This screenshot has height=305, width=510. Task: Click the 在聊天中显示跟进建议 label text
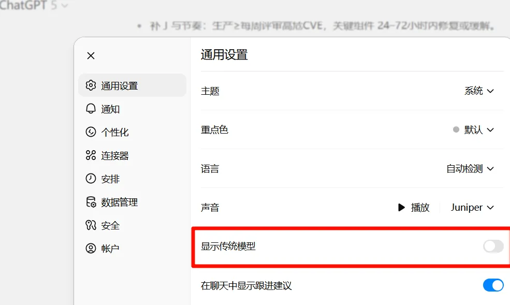tap(246, 285)
